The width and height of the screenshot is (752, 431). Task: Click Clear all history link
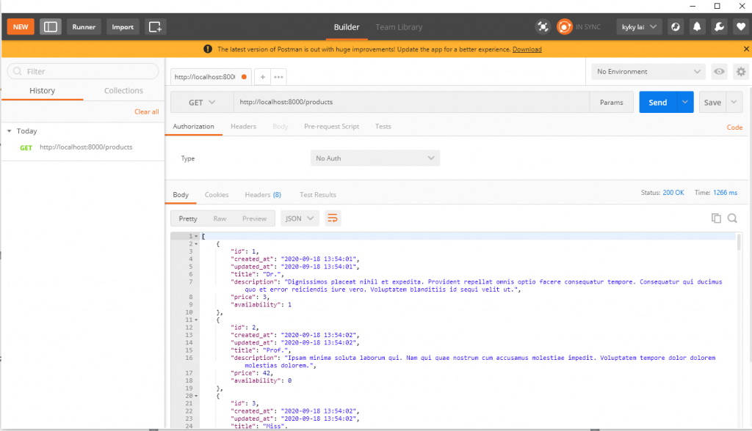146,111
